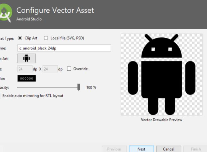Screen dimensions: 207x152
Task: Click the Vector Drawable Preview image
Action: 162,74
